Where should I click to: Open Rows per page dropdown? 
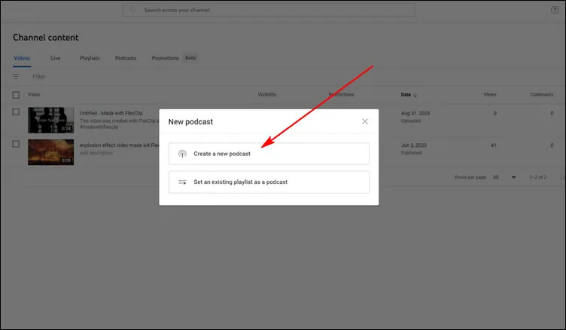(504, 178)
